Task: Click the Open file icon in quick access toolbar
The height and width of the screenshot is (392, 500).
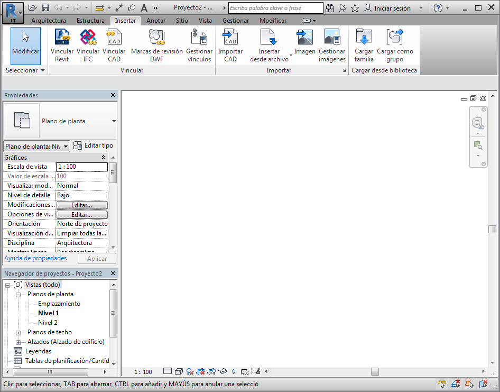Action: click(33, 7)
